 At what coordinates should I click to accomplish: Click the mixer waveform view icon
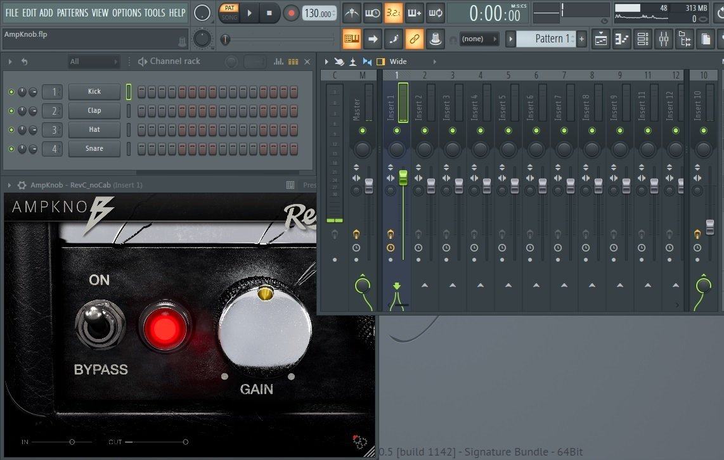click(x=367, y=61)
